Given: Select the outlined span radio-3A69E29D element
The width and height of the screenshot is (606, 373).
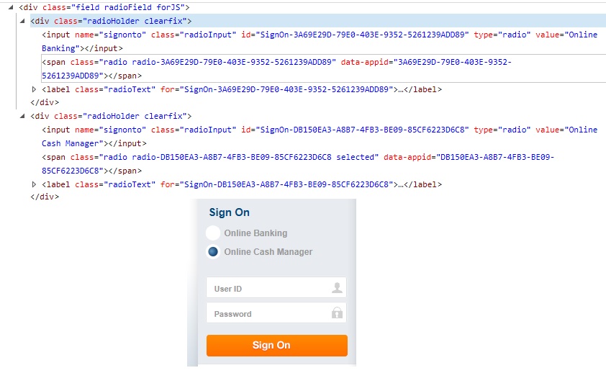Looking at the screenshot, I should pyautogui.click(x=323, y=68).
